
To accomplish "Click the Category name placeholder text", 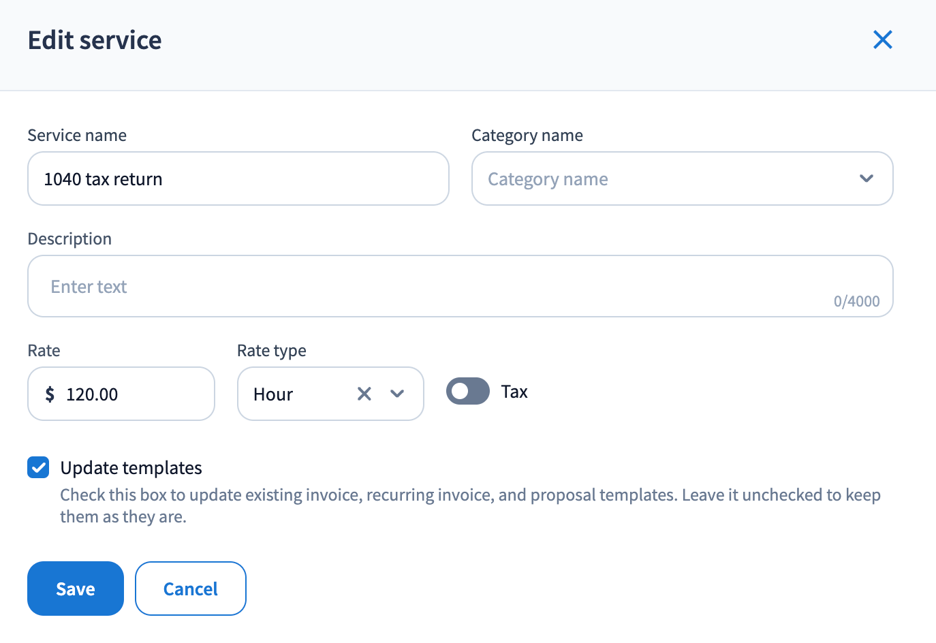I will pos(548,179).
